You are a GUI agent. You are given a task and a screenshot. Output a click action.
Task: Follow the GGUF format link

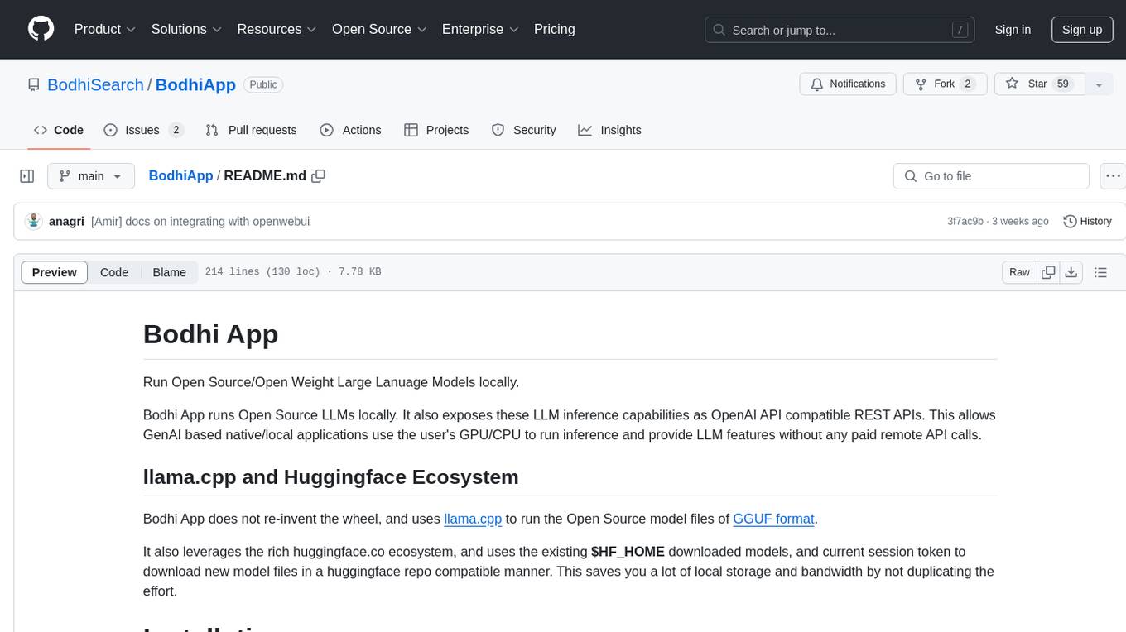pyautogui.click(x=773, y=519)
